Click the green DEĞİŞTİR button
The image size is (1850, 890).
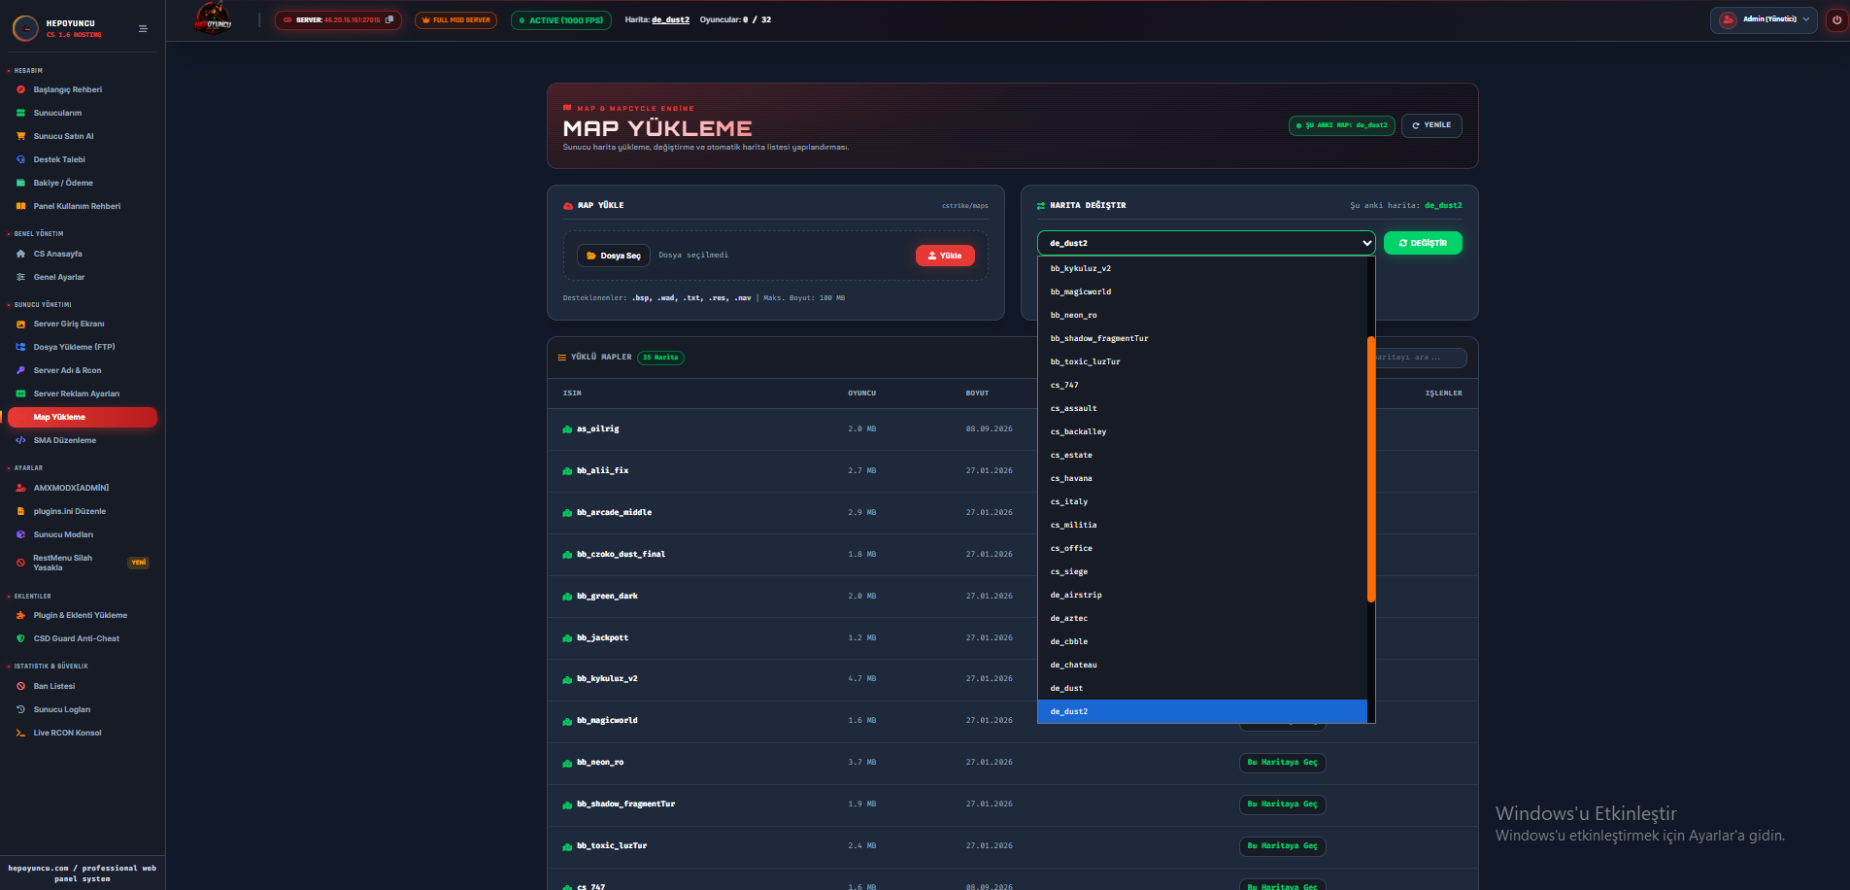pyautogui.click(x=1423, y=243)
